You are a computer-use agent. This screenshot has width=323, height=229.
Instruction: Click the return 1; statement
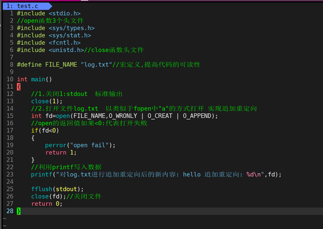[61, 152]
